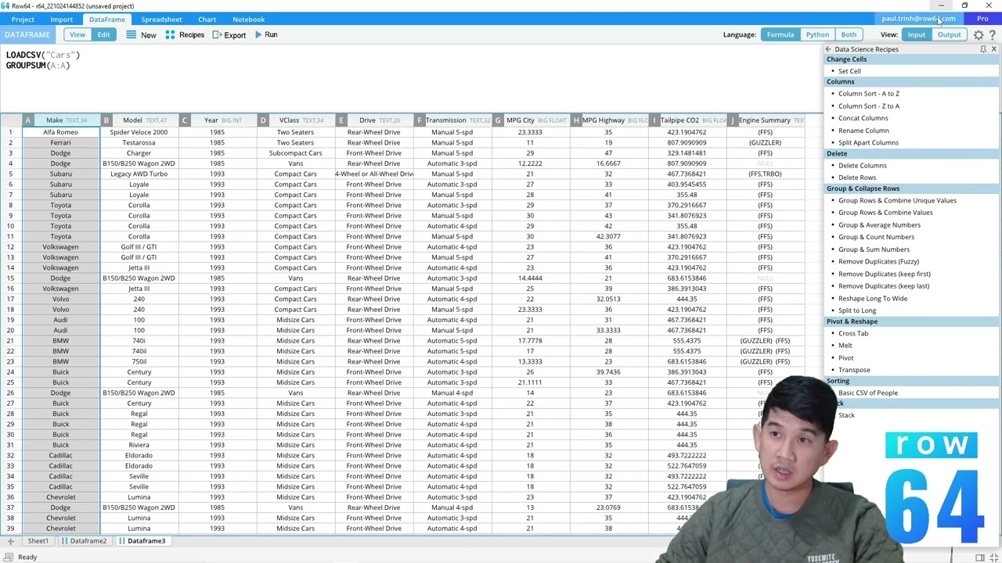Go back using Data Science Recipes arrow

(828, 49)
